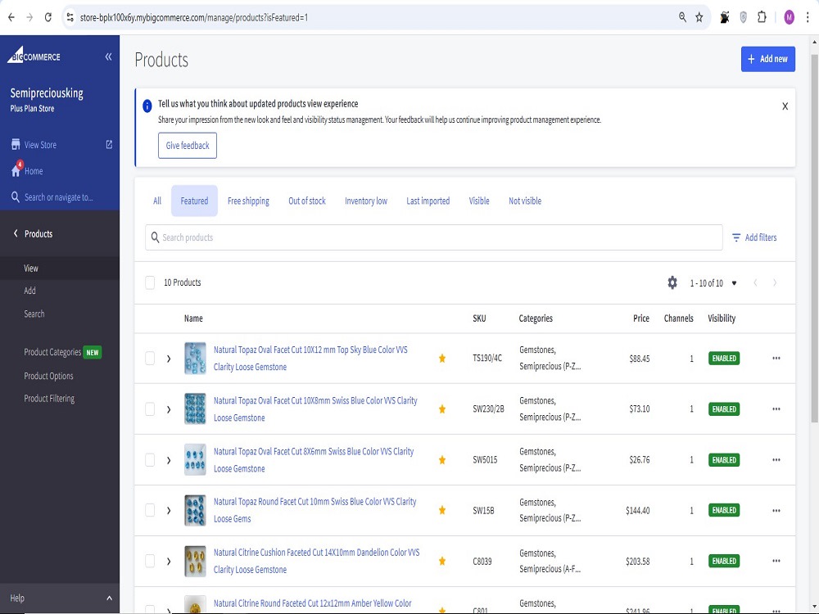Click the Home icon with notification badge
The image size is (819, 614).
pos(16,169)
